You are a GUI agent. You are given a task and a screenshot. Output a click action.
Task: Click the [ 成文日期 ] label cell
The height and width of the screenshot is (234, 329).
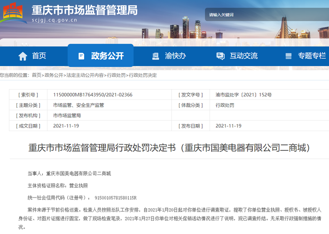(x=28, y=126)
